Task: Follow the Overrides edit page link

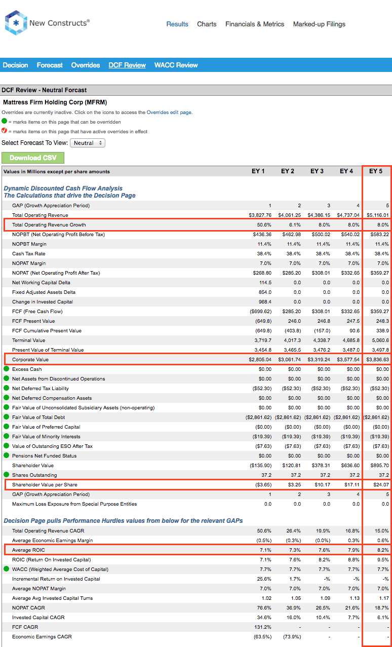Action: click(169, 112)
